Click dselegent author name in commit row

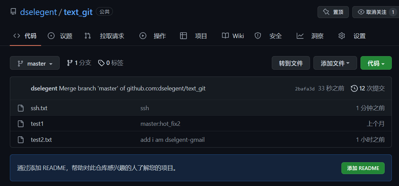click(44, 88)
